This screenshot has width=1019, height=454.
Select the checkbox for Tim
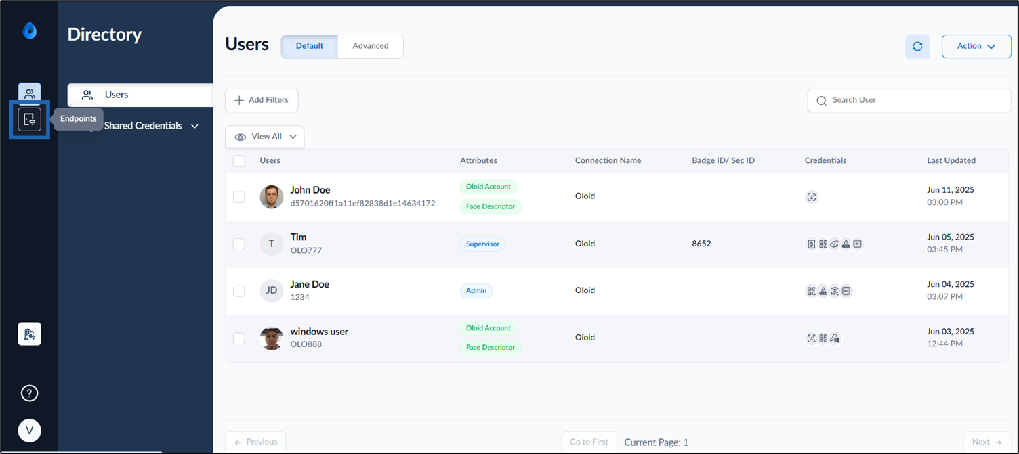238,244
